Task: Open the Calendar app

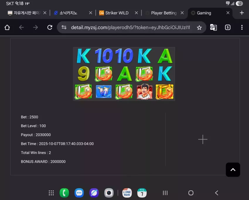Action: click(142, 193)
